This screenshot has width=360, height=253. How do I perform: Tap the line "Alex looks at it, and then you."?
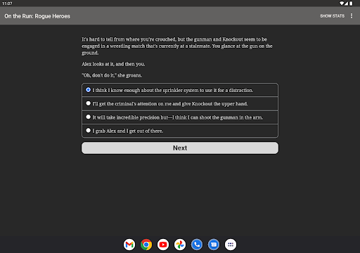pyautogui.click(x=113, y=64)
